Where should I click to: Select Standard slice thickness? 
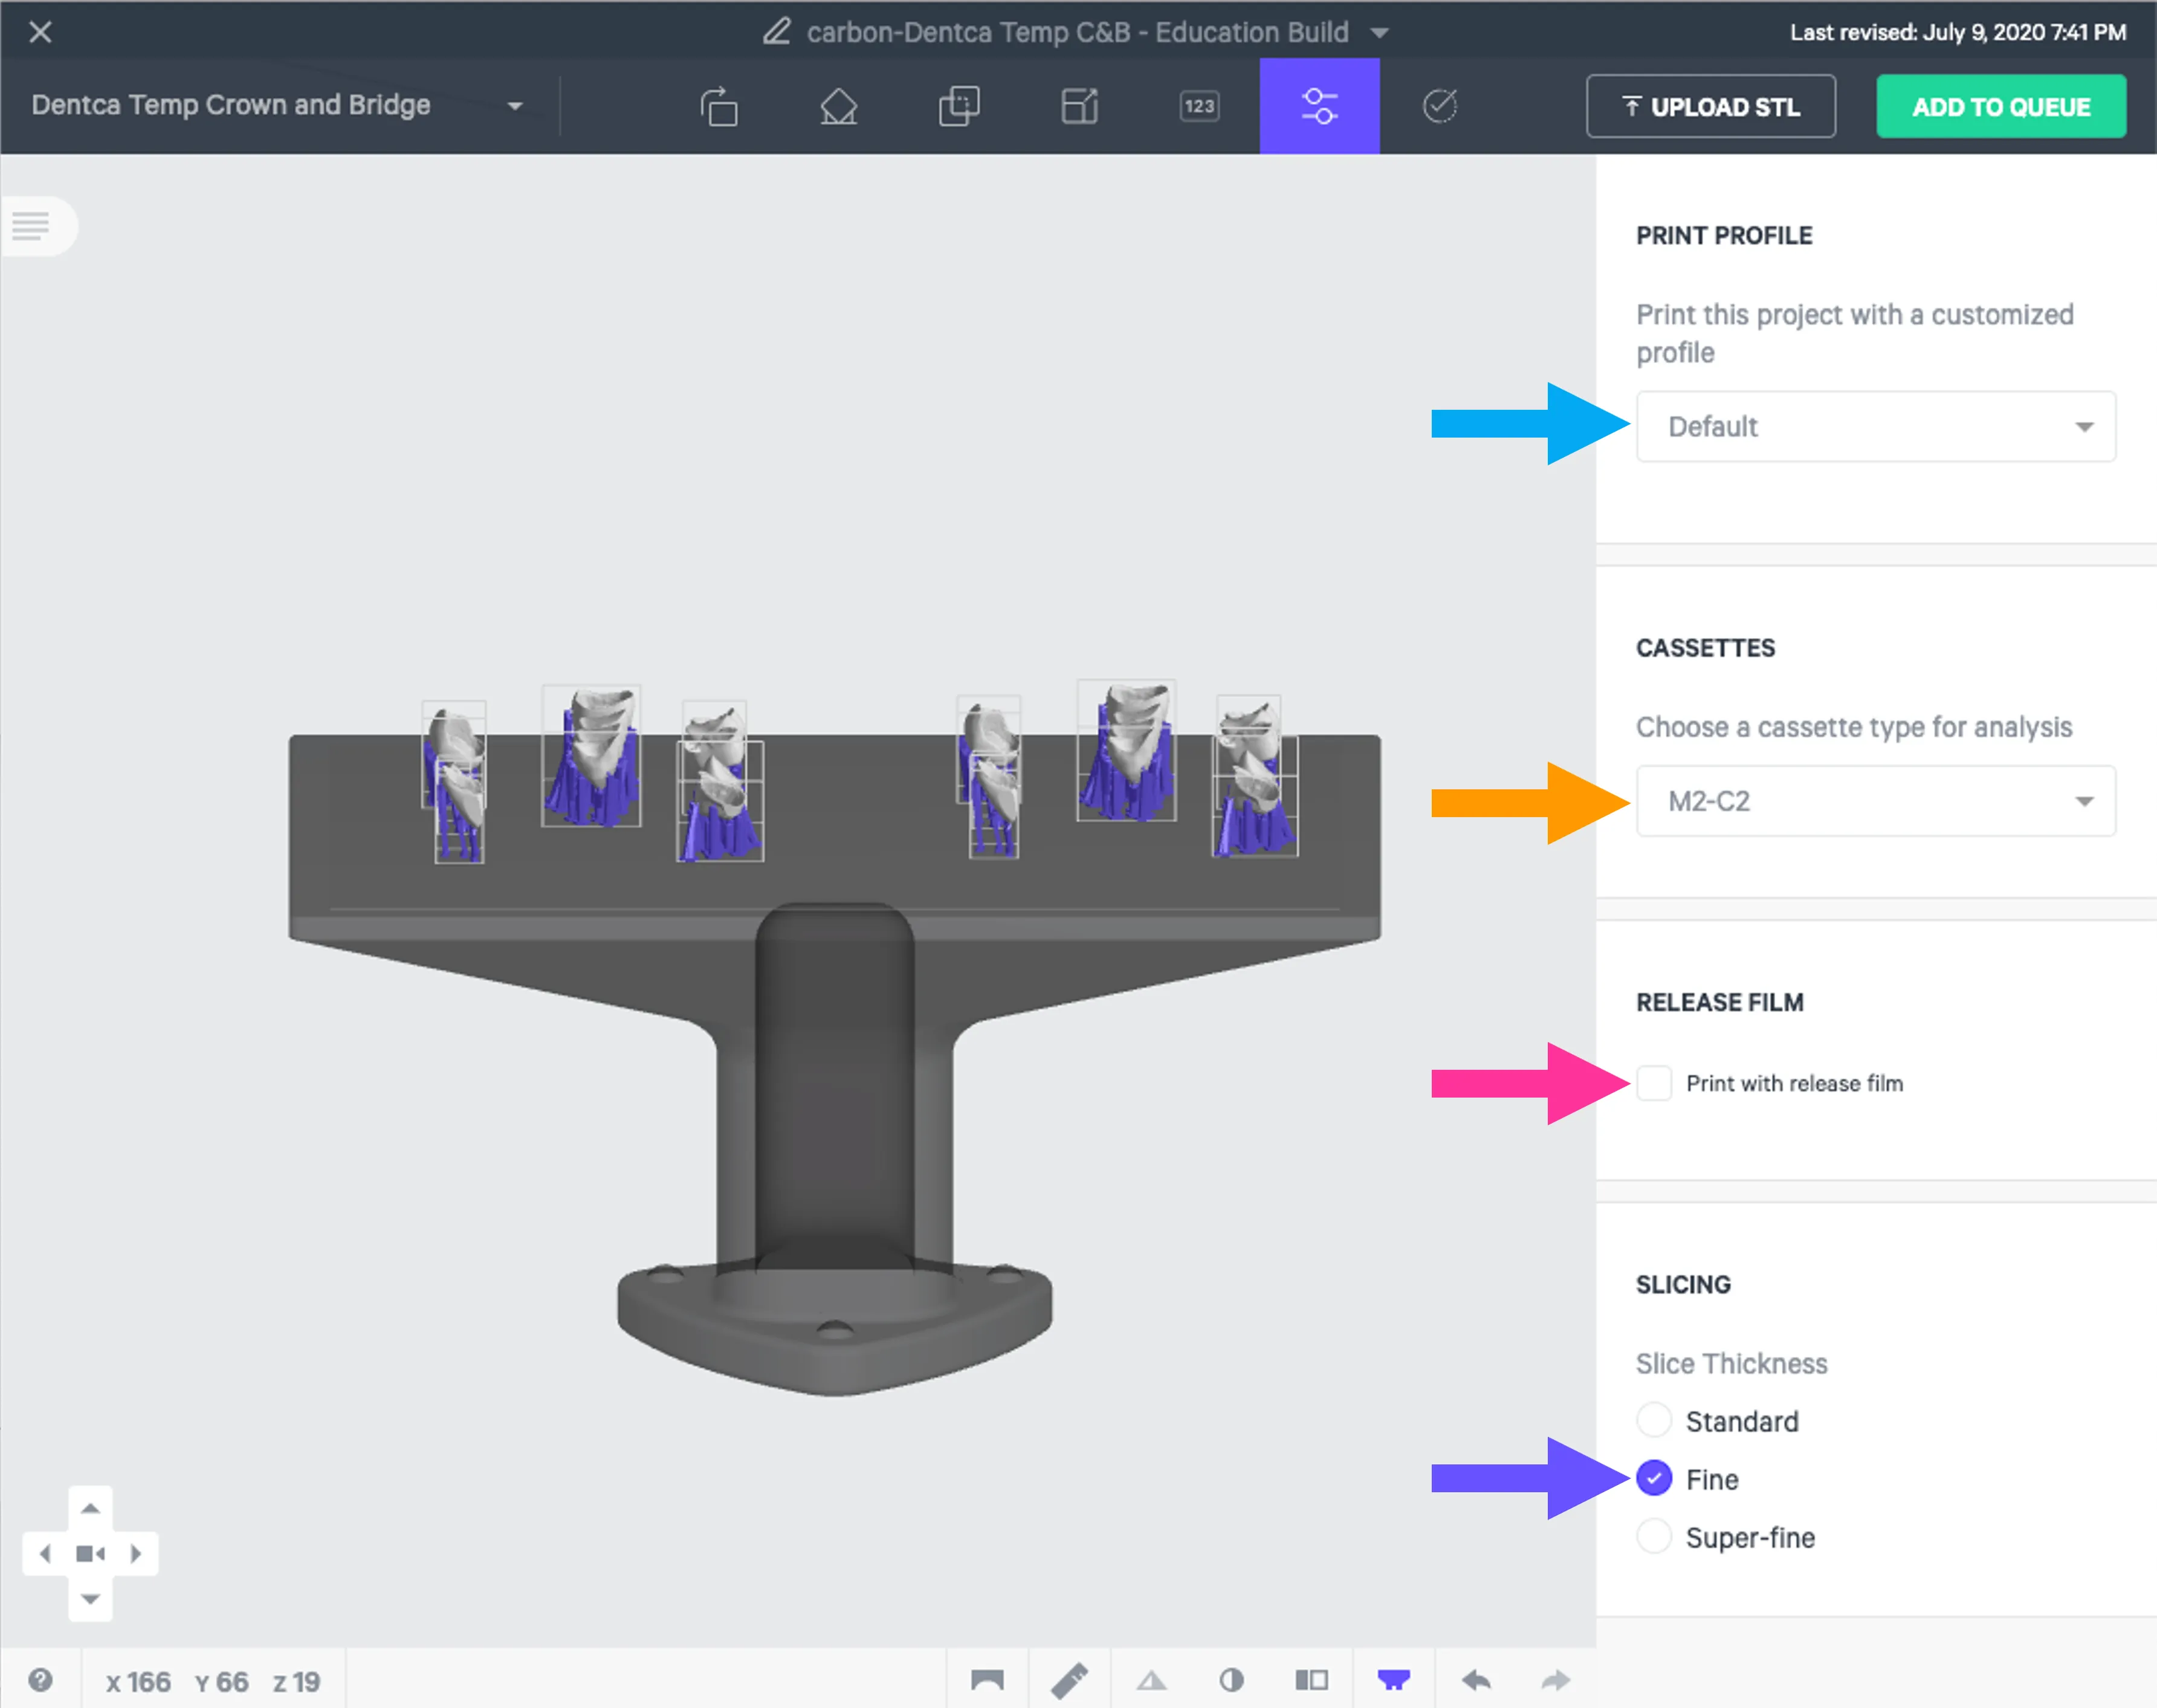click(1654, 1420)
